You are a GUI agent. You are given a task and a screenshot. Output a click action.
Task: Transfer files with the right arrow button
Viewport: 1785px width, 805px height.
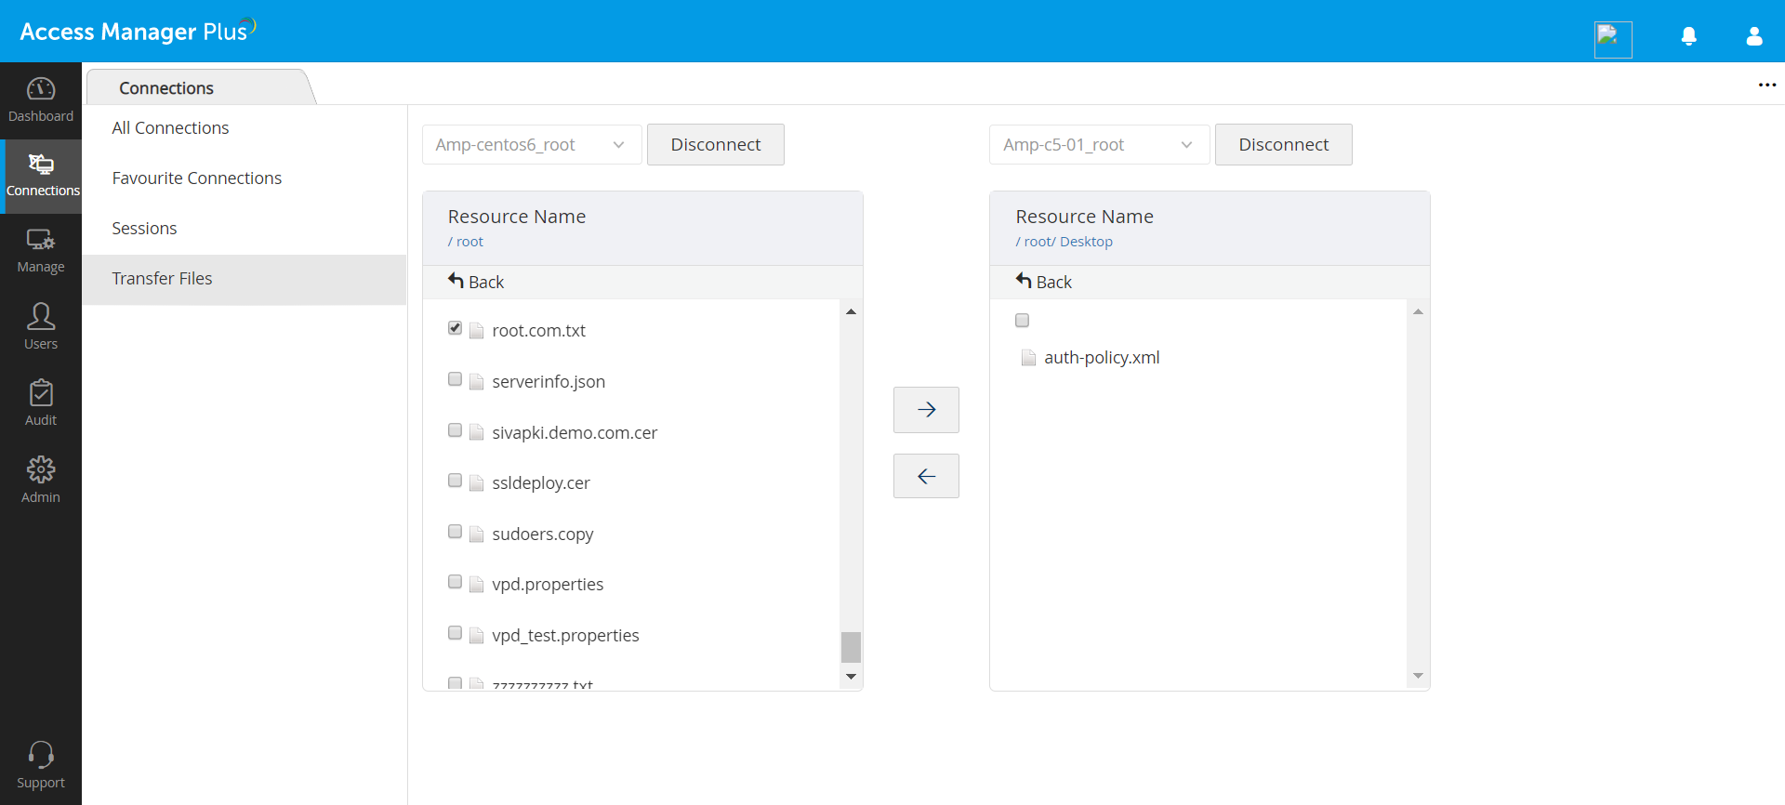click(x=926, y=410)
